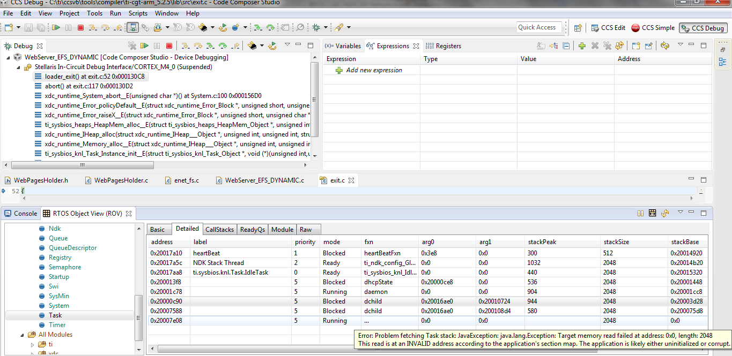The width and height of the screenshot is (732, 356).
Task: Refresh the RTOS Object View data
Action: click(x=665, y=213)
